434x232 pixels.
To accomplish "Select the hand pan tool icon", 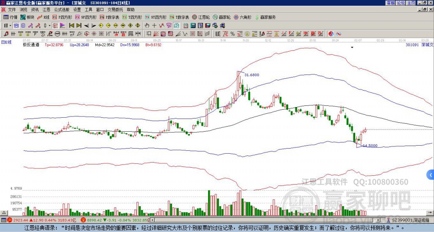I will pos(147,26).
